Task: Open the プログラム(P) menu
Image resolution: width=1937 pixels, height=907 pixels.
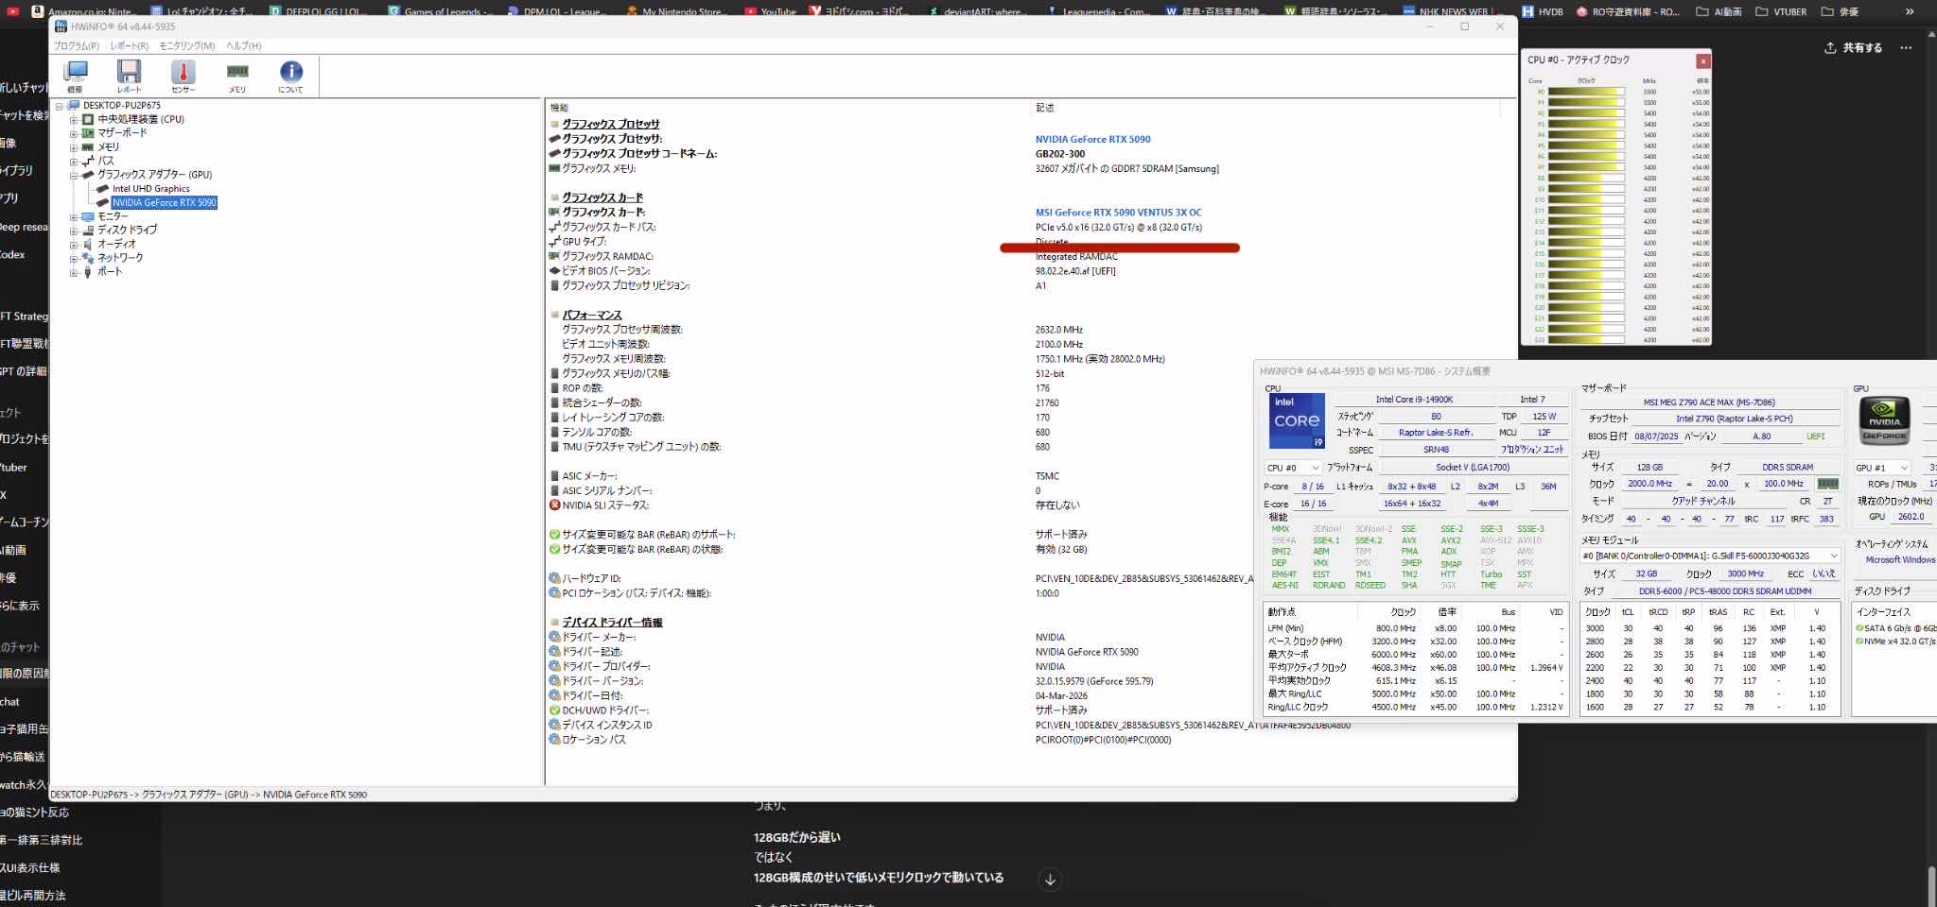Action: pyautogui.click(x=76, y=45)
